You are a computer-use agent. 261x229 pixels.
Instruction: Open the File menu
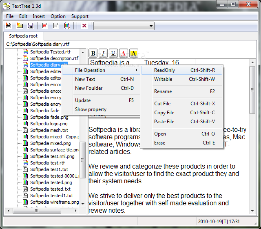coord(10,16)
